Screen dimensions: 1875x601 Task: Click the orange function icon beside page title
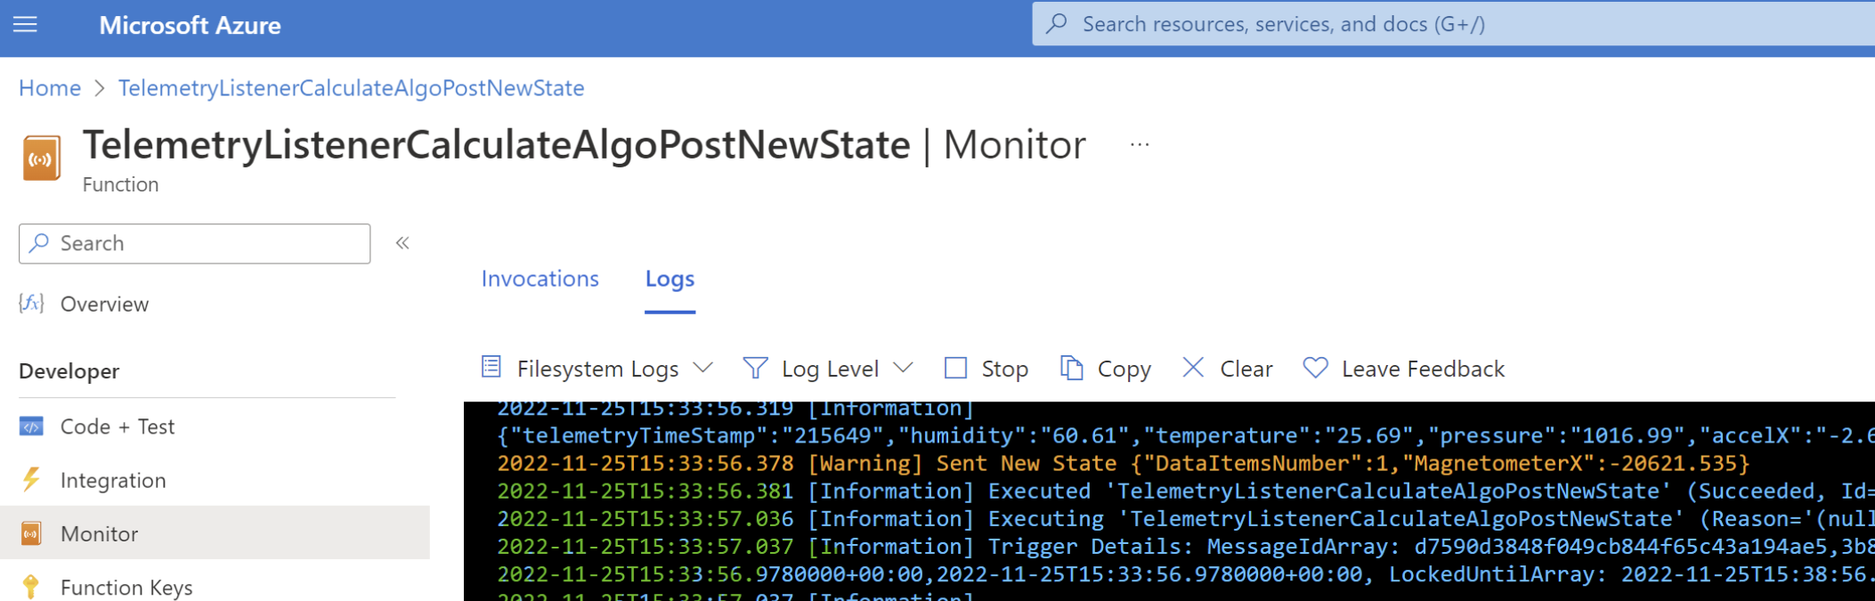point(42,158)
